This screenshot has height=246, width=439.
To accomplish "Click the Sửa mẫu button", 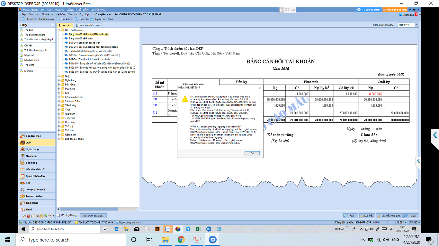I will [367, 216].
